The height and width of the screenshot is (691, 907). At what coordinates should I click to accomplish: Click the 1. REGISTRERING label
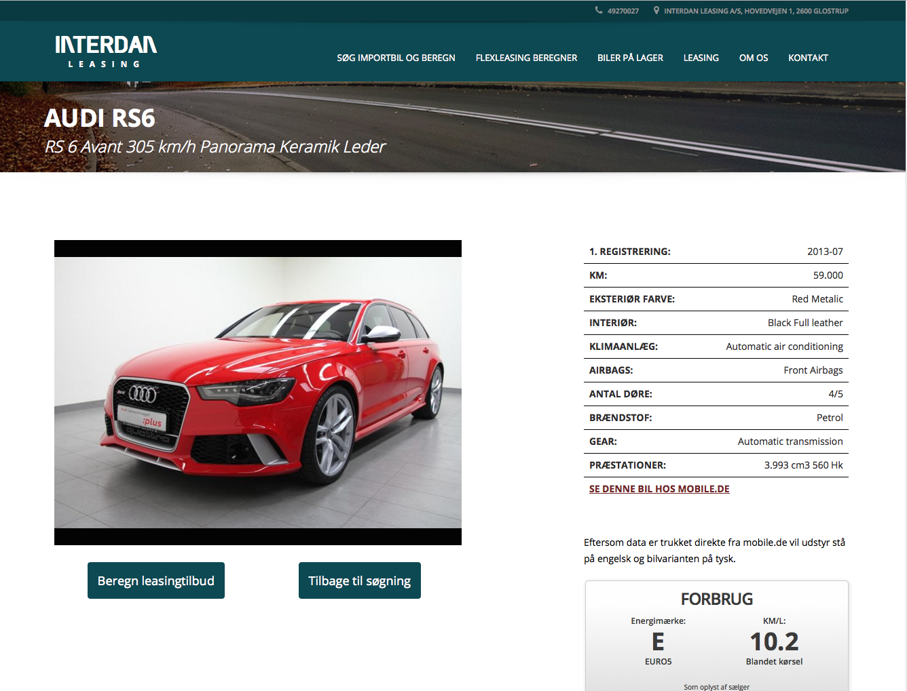click(630, 252)
